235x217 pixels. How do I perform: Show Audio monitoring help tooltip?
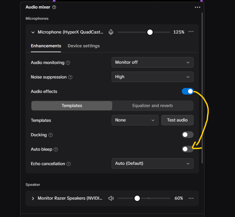[x=68, y=63]
